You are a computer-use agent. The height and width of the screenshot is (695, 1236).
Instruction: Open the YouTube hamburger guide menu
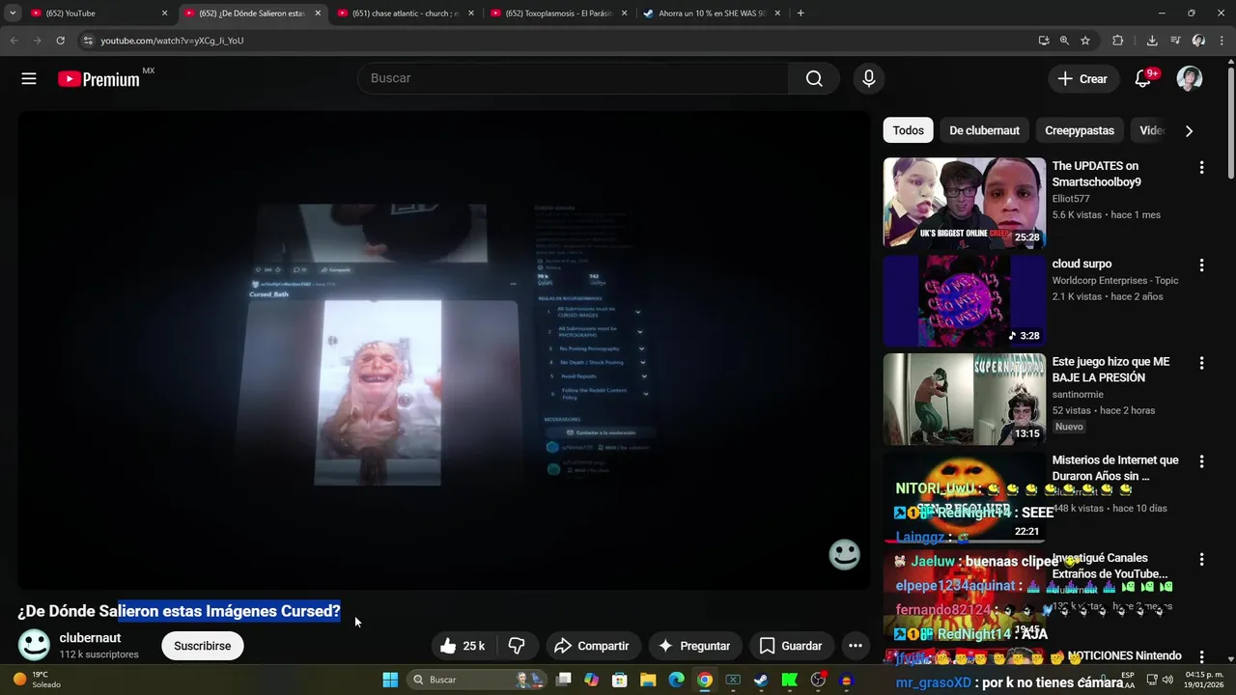click(x=29, y=79)
